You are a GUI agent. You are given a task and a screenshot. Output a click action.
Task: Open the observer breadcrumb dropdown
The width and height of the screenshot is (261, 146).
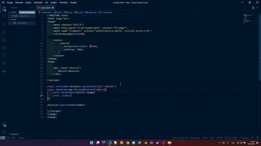91,13
